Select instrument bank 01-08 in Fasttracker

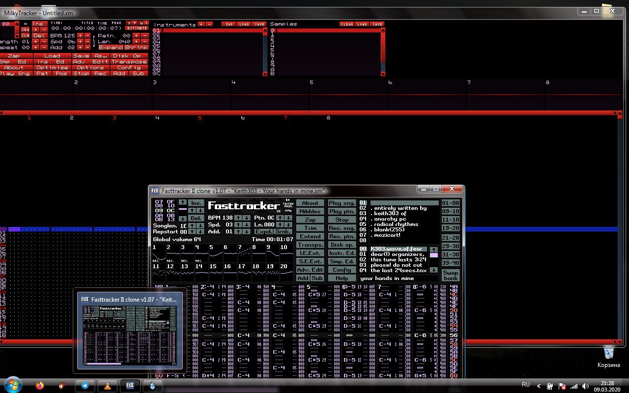pos(451,203)
